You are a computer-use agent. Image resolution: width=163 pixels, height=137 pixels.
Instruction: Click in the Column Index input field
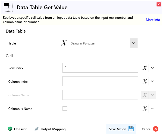pos(100,81)
